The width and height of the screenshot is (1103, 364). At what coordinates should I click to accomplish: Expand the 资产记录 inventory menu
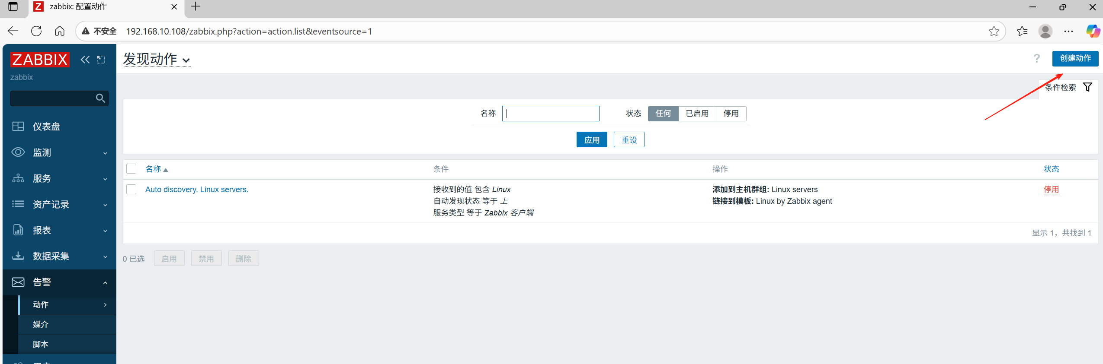(x=59, y=204)
